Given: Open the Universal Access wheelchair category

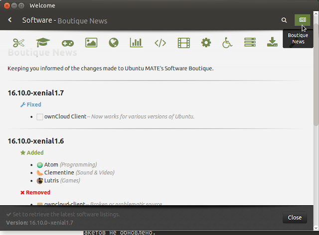Looking at the screenshot, I should (x=227, y=43).
